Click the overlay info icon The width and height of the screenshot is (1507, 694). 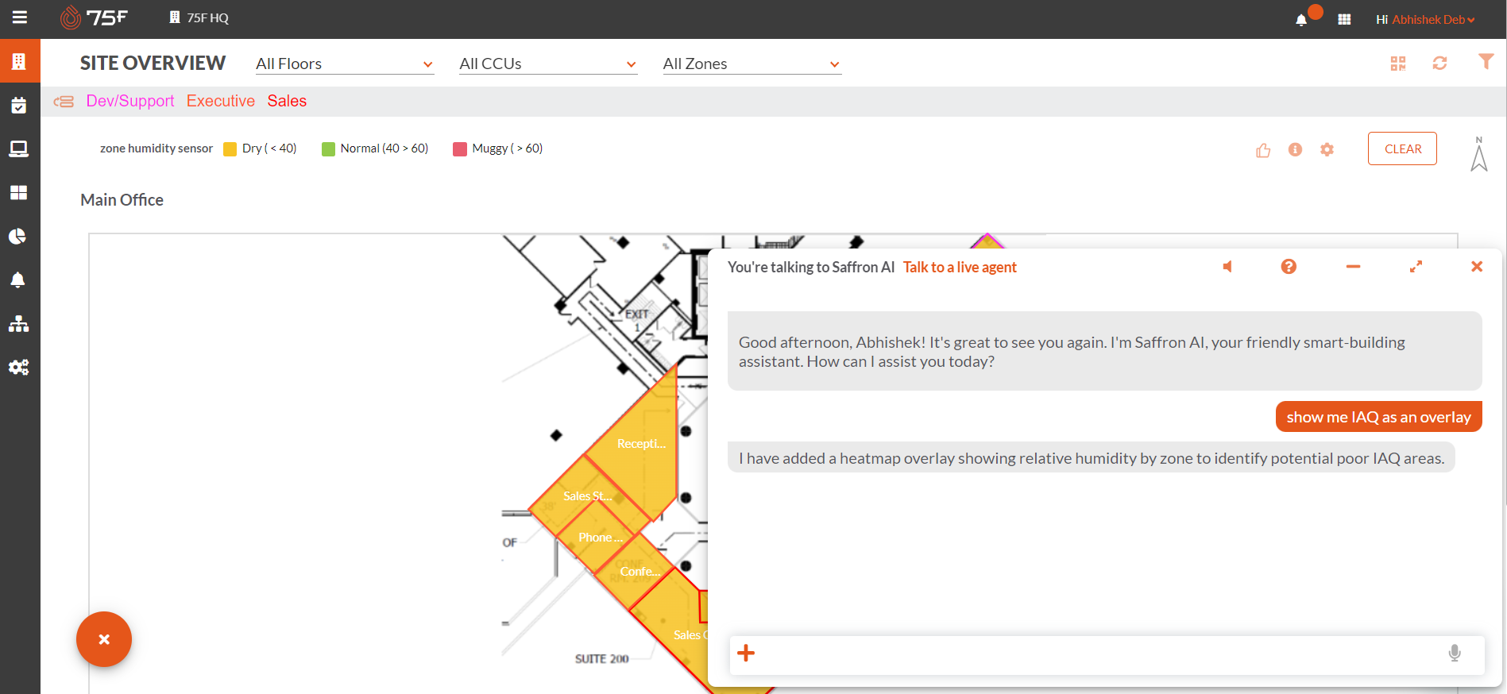point(1295,149)
